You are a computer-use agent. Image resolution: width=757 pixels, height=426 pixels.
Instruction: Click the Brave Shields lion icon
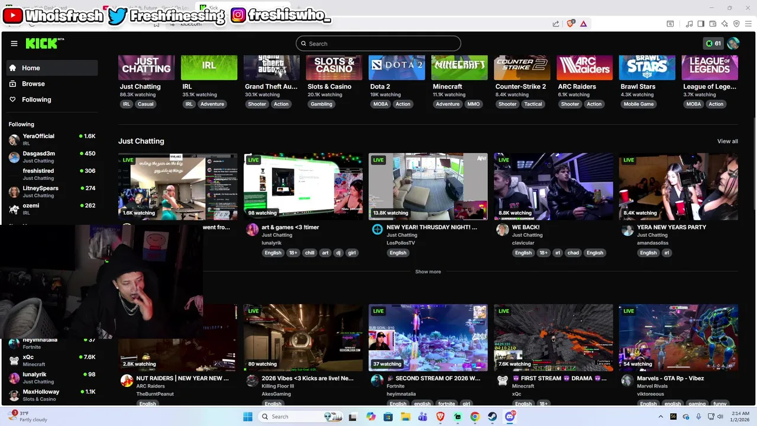point(570,24)
